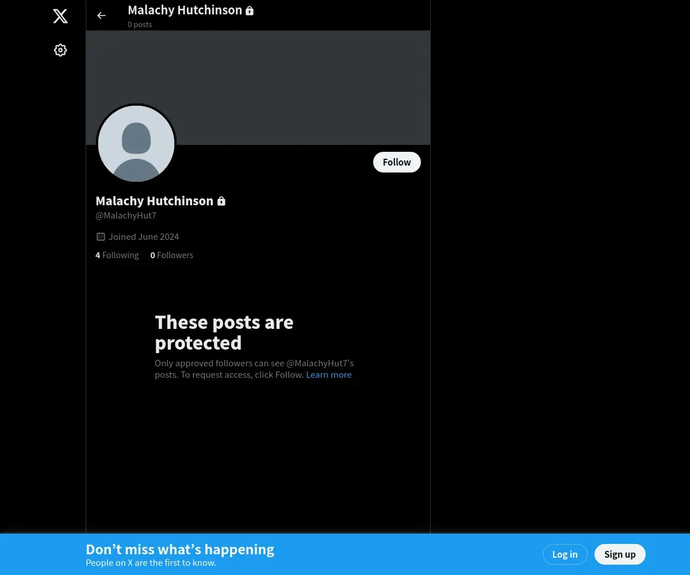Screen dimensions: 690x575
Task: Open the X logo home link
Action: pos(60,16)
